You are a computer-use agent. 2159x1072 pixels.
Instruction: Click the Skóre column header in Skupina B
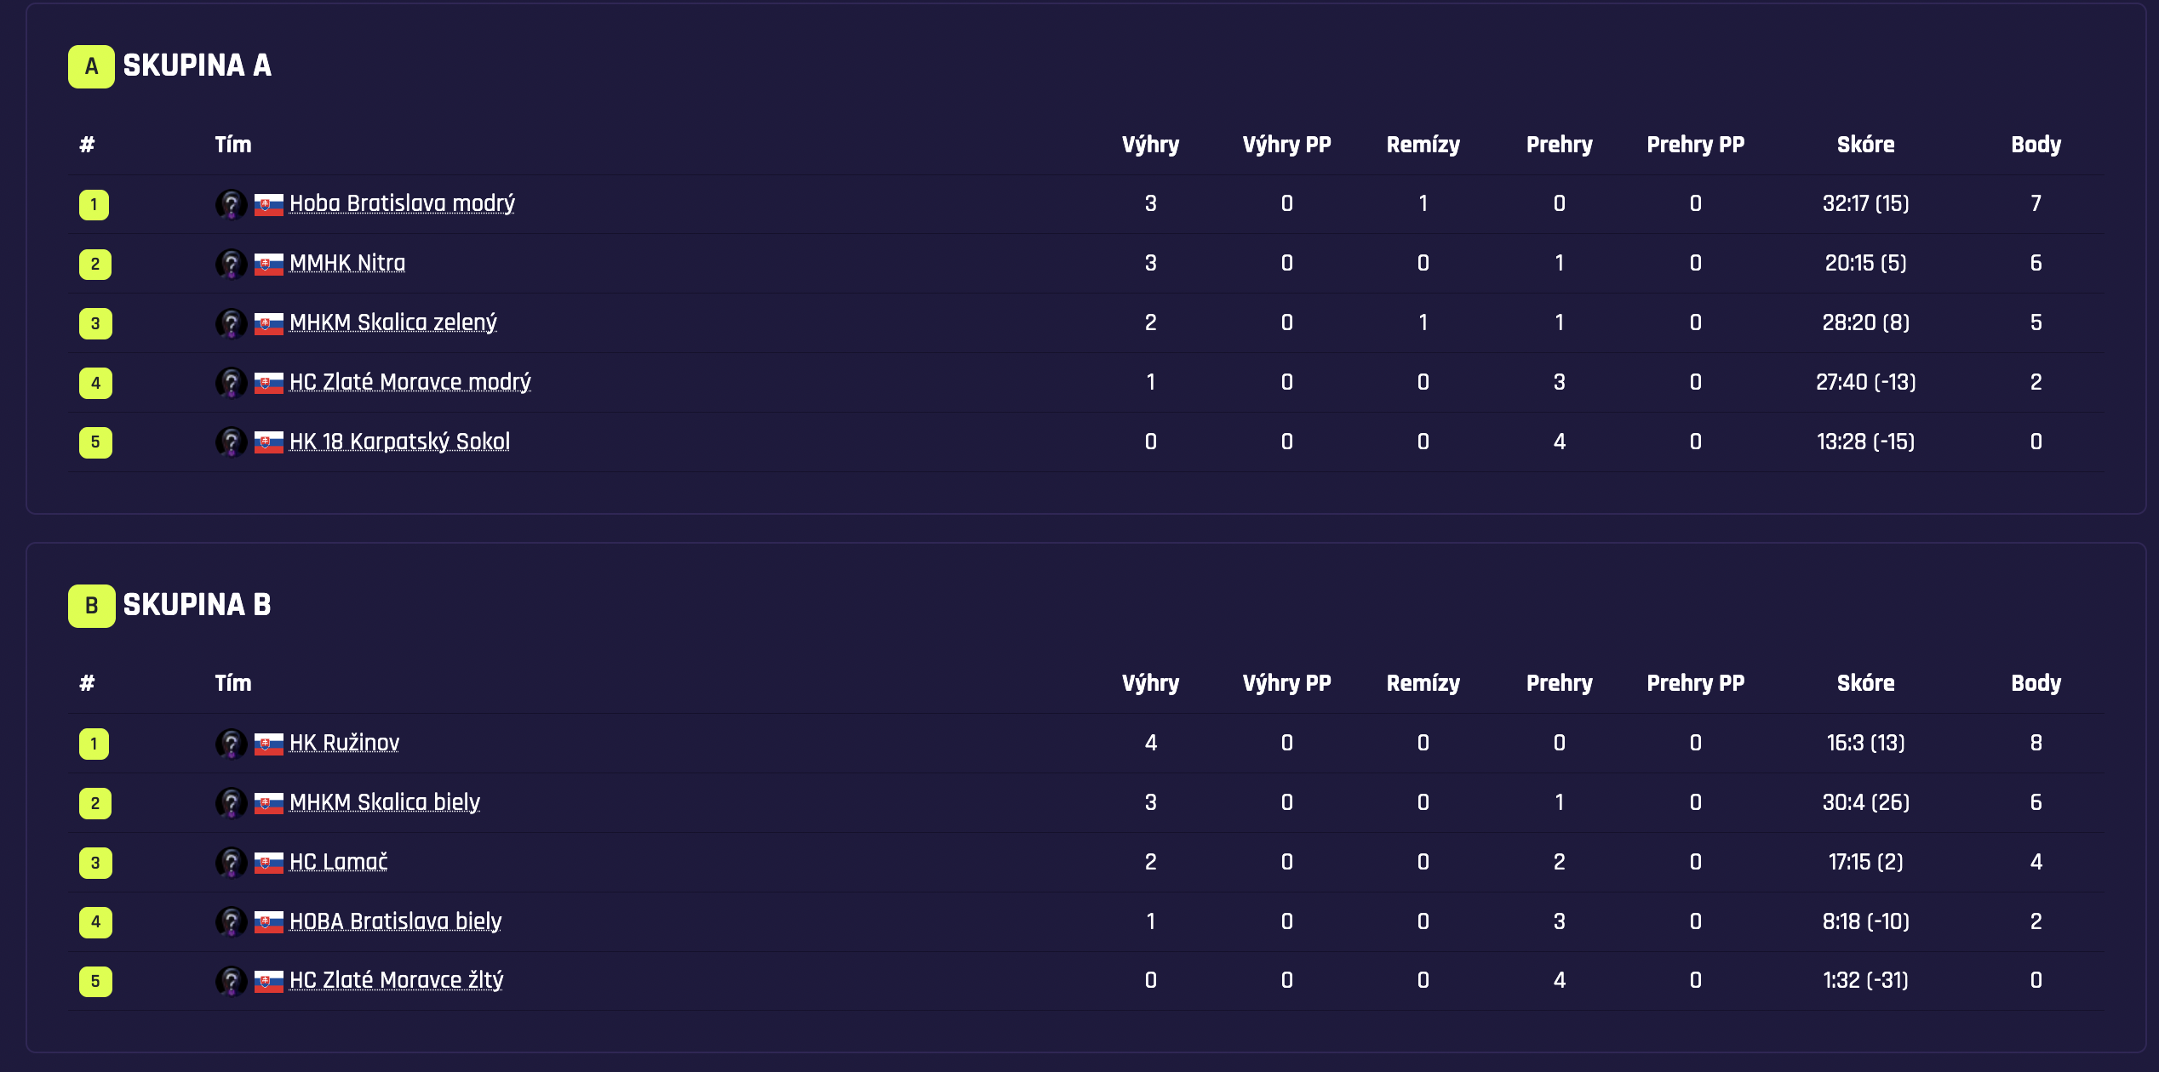click(x=1865, y=683)
